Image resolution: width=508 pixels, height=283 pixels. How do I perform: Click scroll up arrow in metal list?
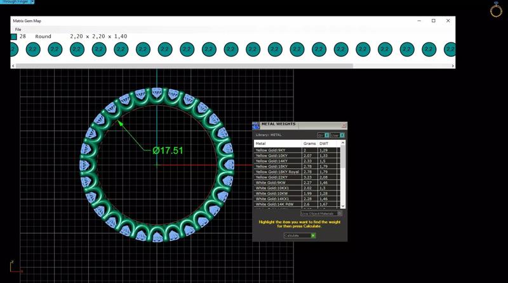tap(343, 143)
